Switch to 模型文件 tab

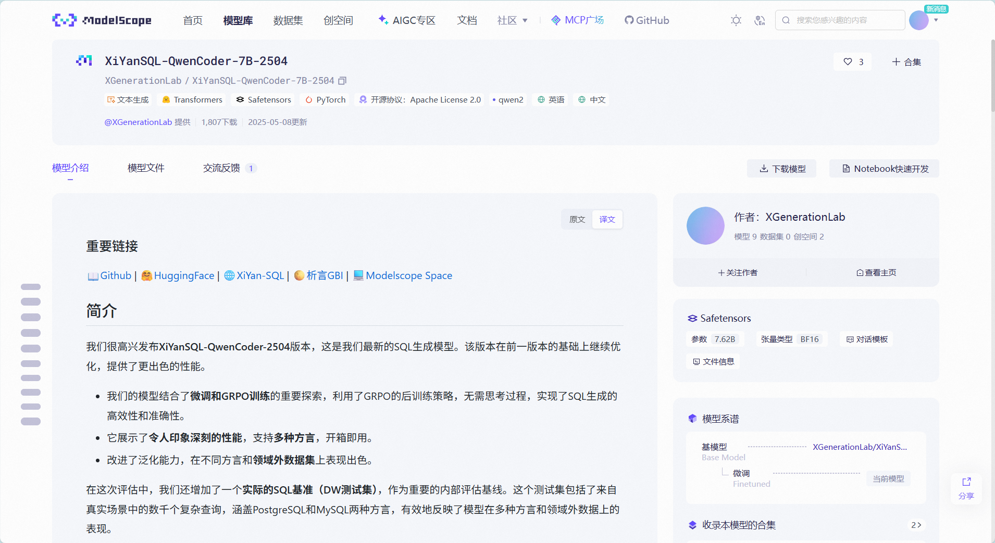(146, 168)
